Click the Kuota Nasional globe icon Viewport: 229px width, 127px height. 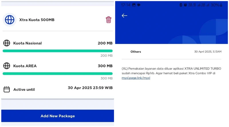(7, 43)
